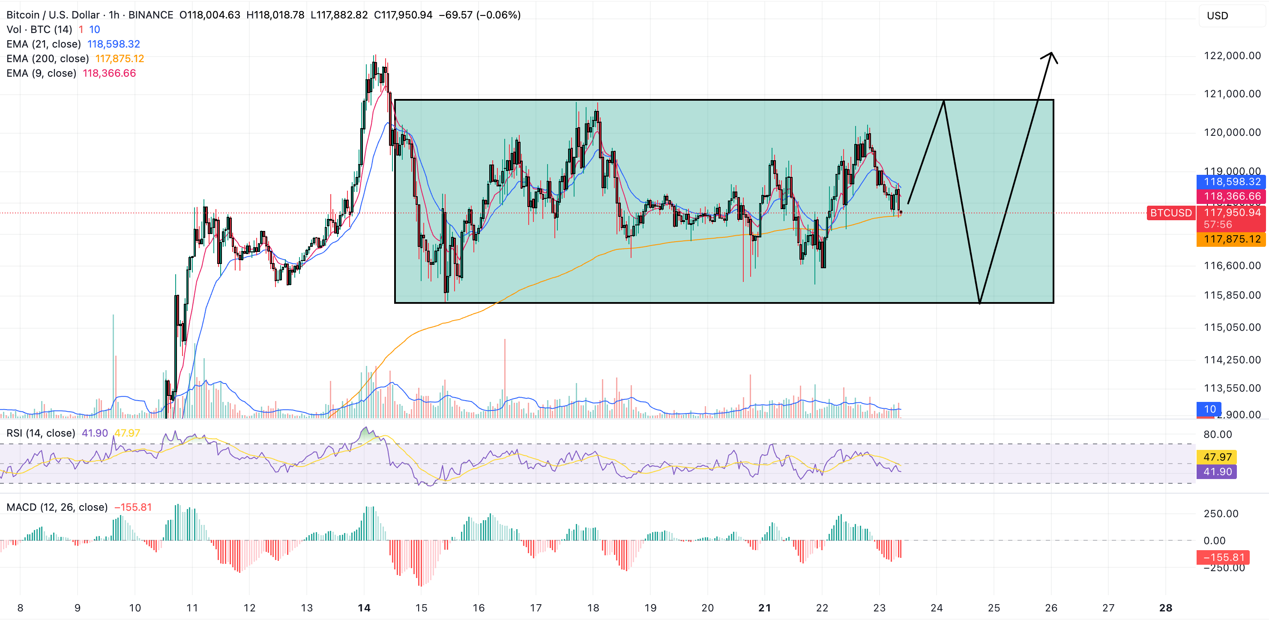
Task: Click the −69.57 (−0.06%) price change text
Action: click(480, 15)
